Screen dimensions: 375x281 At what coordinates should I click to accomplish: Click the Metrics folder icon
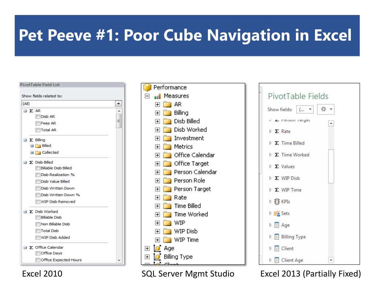(x=167, y=147)
